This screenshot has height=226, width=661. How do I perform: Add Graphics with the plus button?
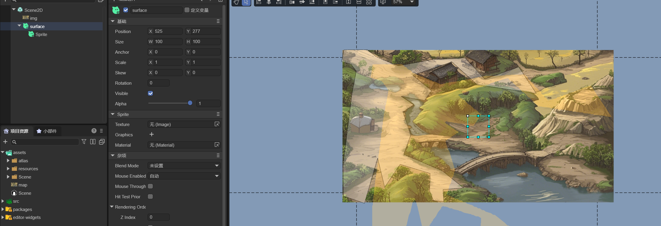click(152, 135)
